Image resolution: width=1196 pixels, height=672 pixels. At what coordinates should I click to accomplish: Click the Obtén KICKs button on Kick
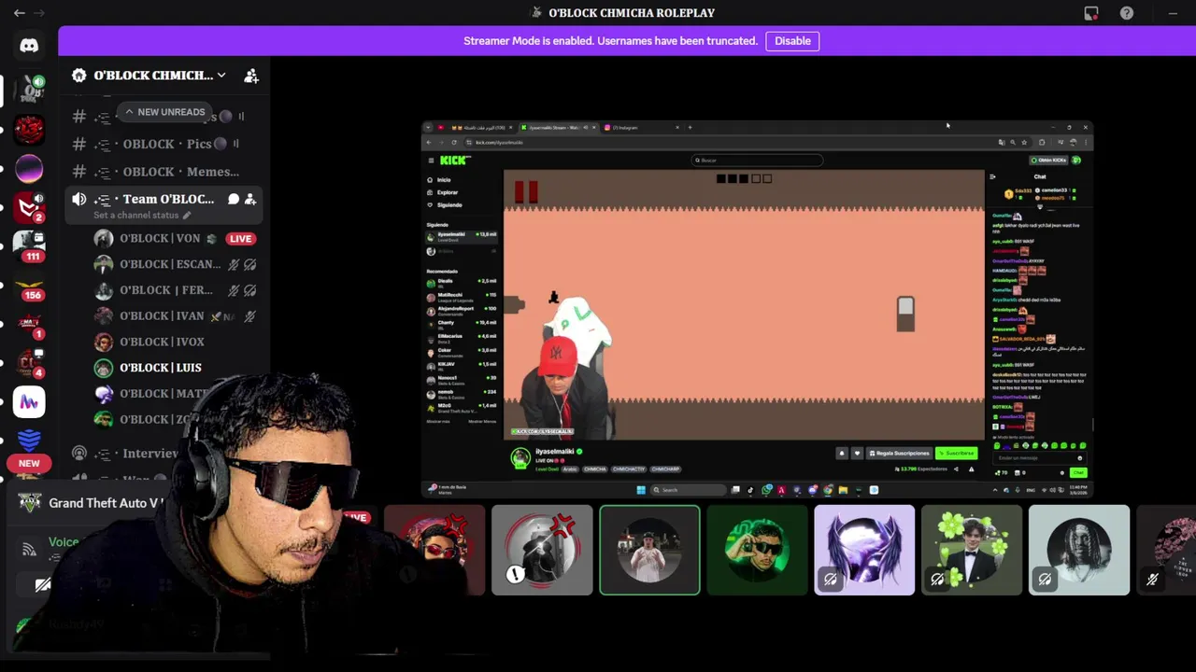coord(1048,161)
